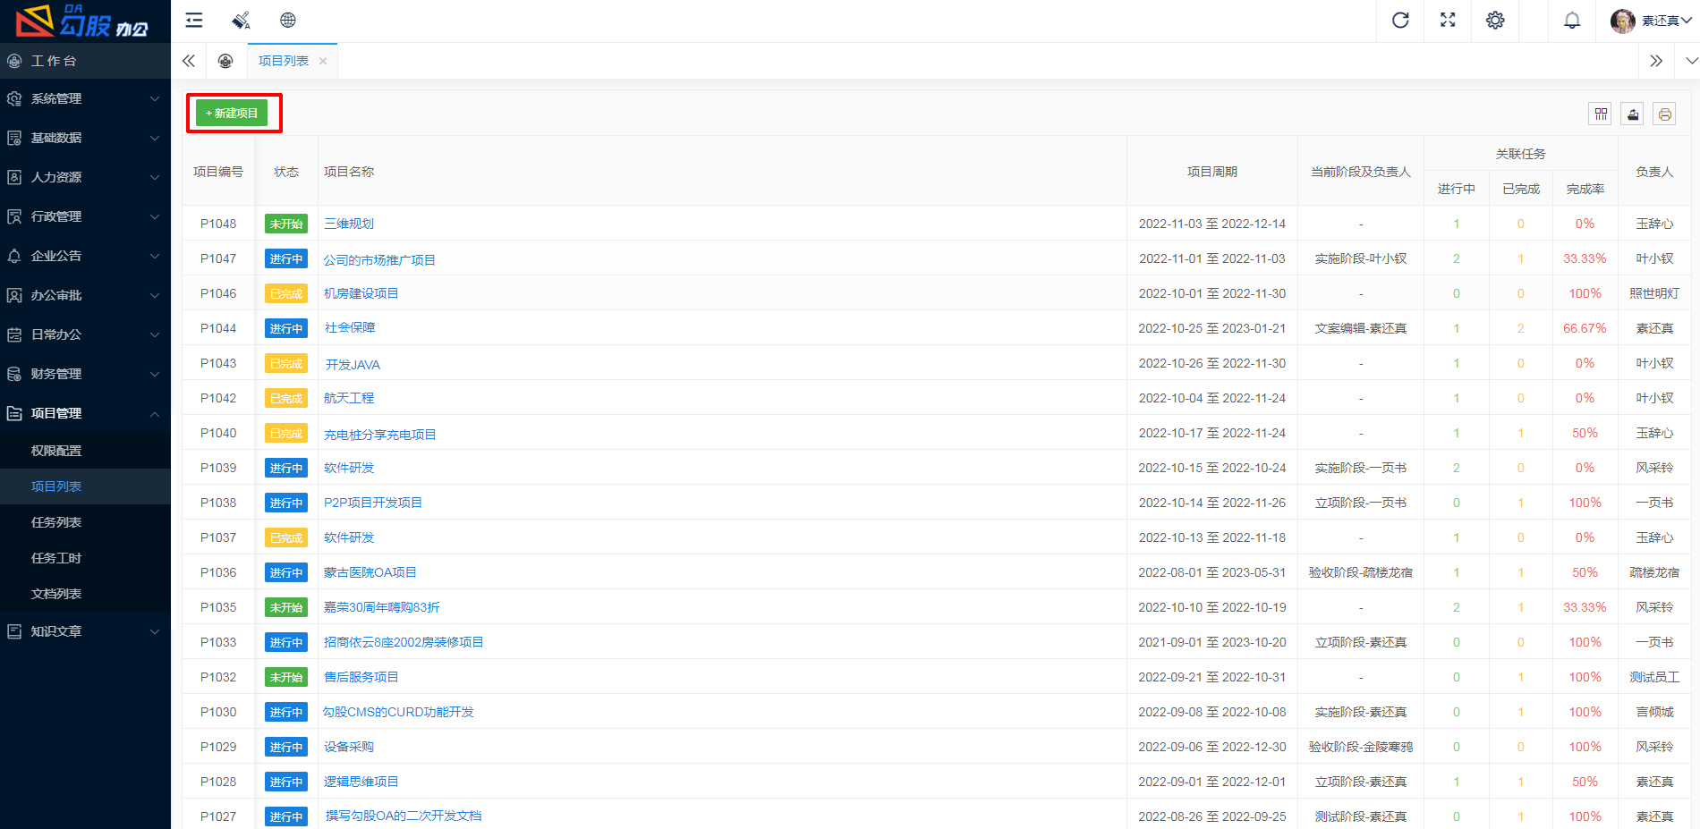This screenshot has height=829, width=1700.
Task: Click the 日常办公 sidebar icon
Action: [14, 334]
